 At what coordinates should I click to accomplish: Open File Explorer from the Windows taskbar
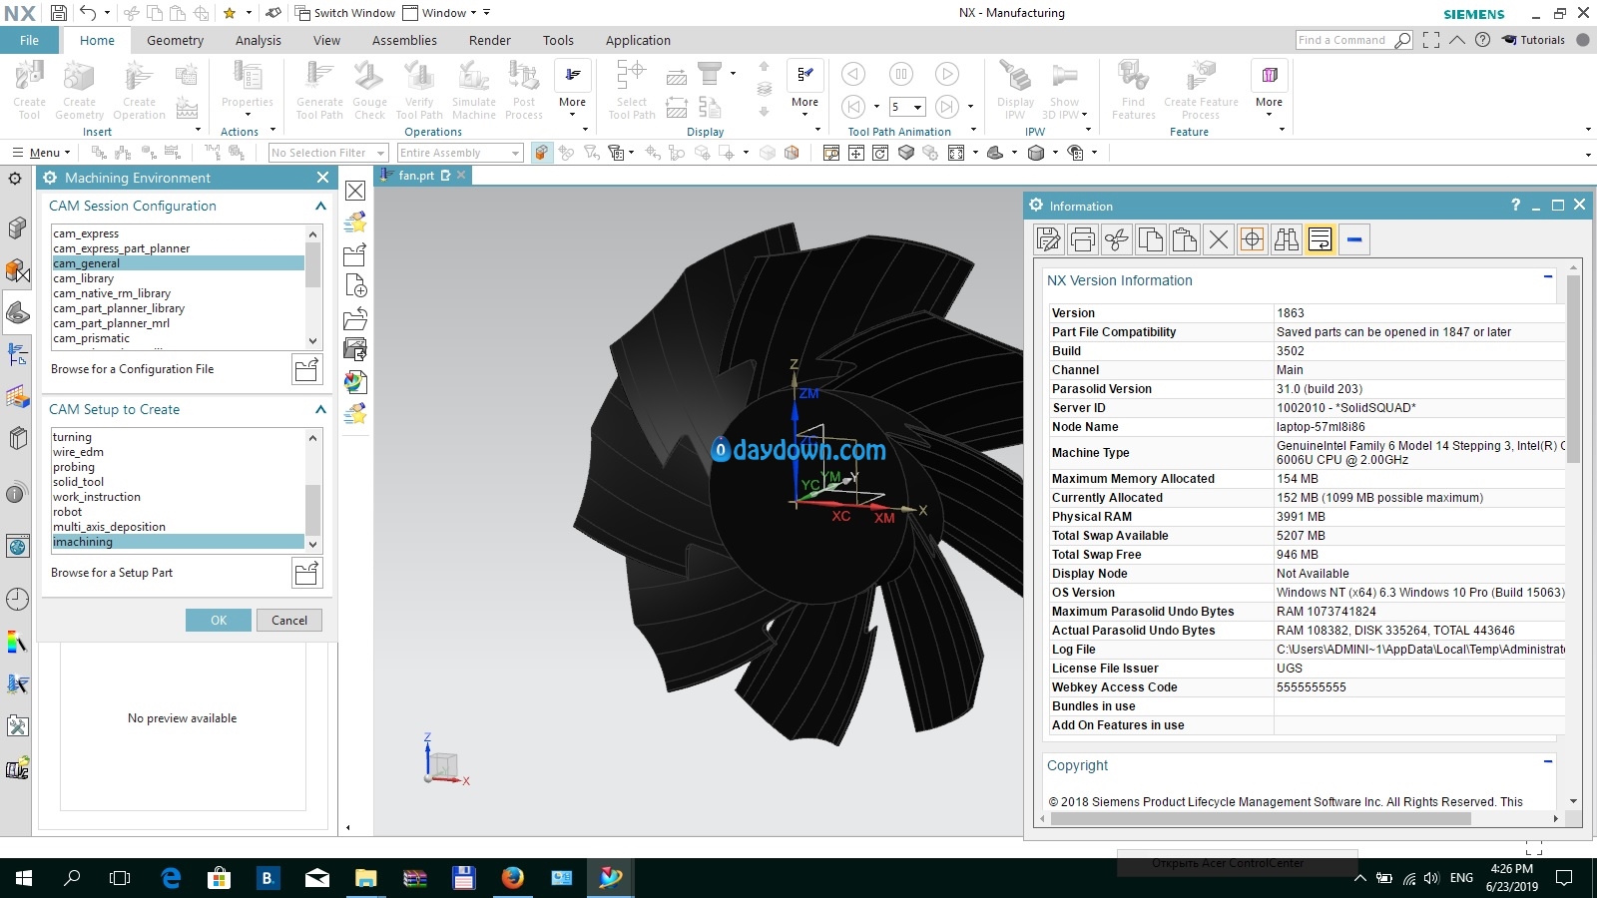(366, 878)
